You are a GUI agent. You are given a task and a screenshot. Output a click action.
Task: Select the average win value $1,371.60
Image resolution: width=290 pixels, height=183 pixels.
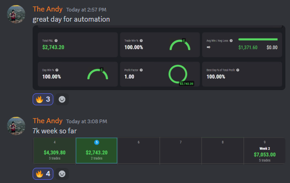(x=248, y=47)
